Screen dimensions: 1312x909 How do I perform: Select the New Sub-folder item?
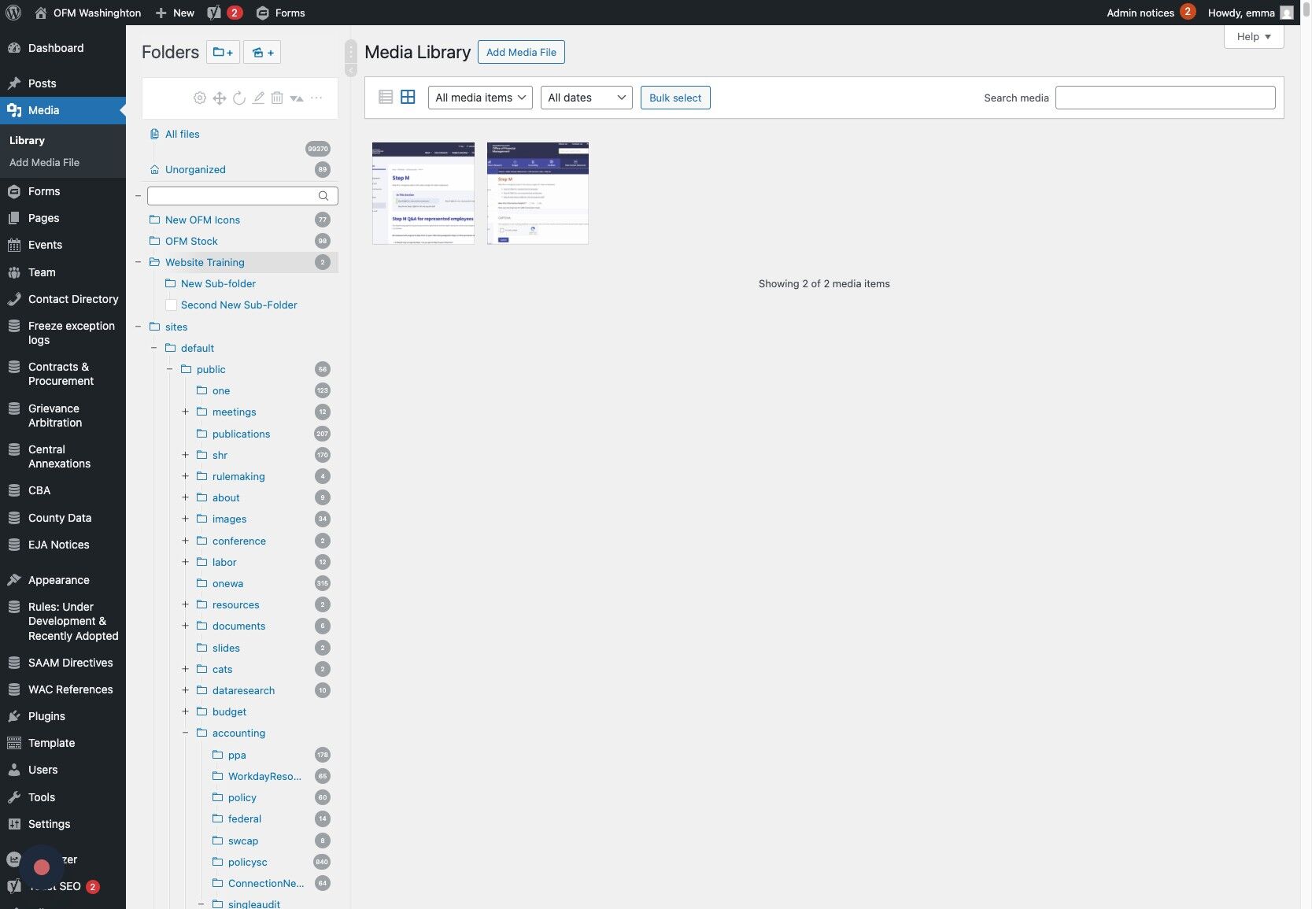pos(218,283)
